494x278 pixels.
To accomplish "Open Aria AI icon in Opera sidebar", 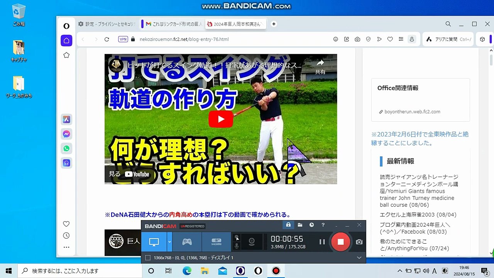I will click(x=66, y=120).
